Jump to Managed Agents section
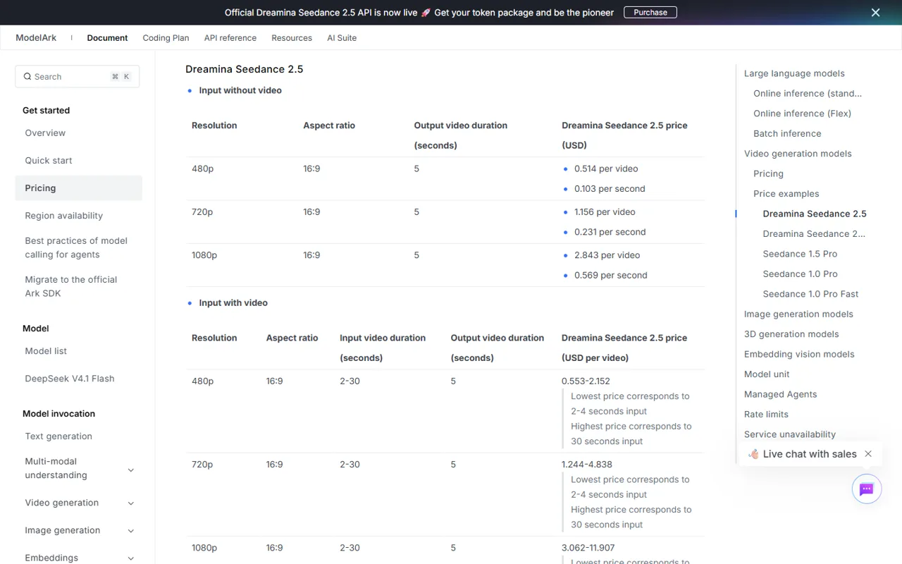902x564 pixels. click(x=780, y=395)
